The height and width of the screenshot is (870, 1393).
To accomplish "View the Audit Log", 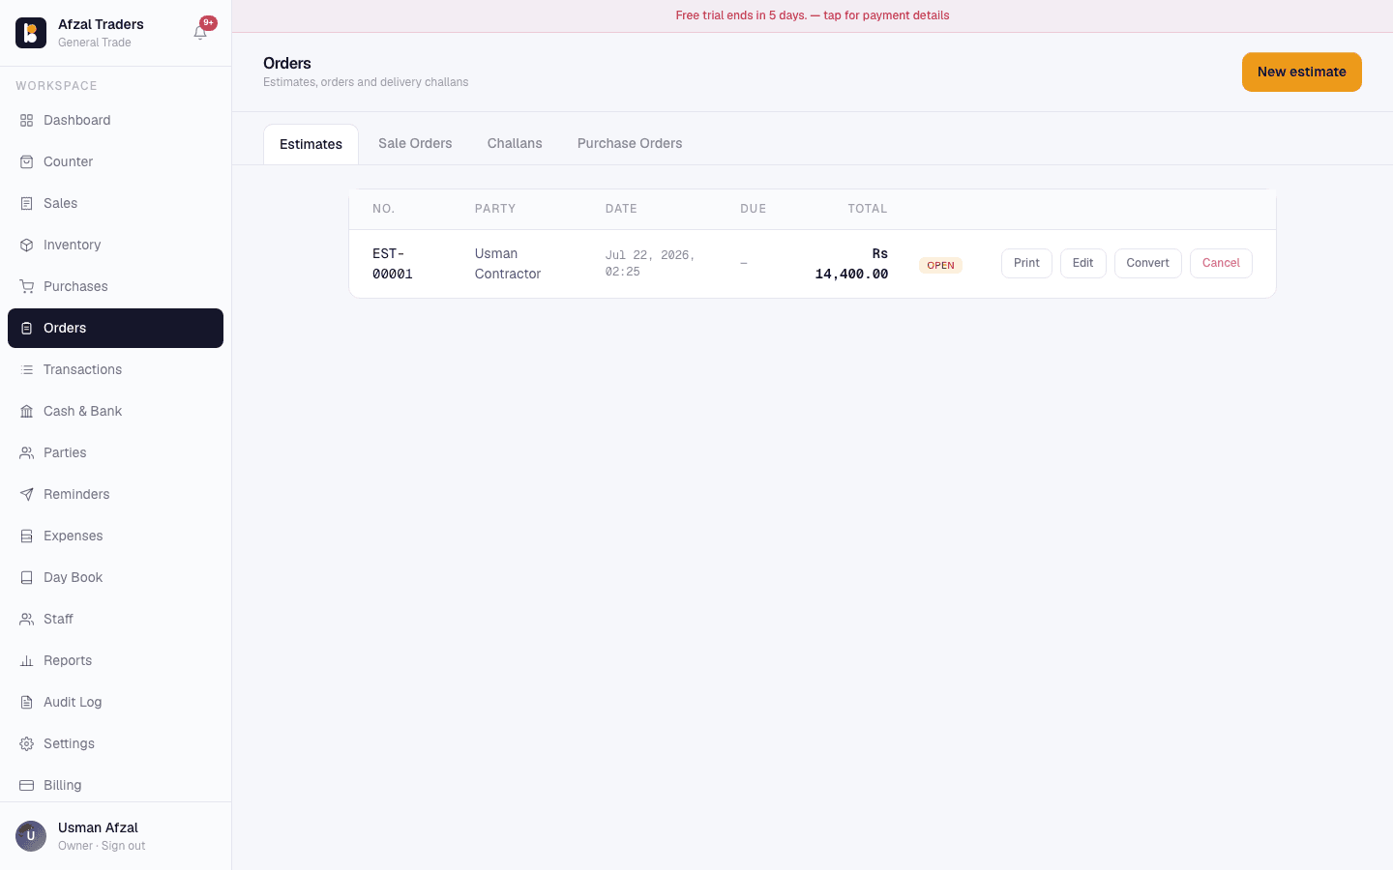I will pyautogui.click(x=115, y=703).
